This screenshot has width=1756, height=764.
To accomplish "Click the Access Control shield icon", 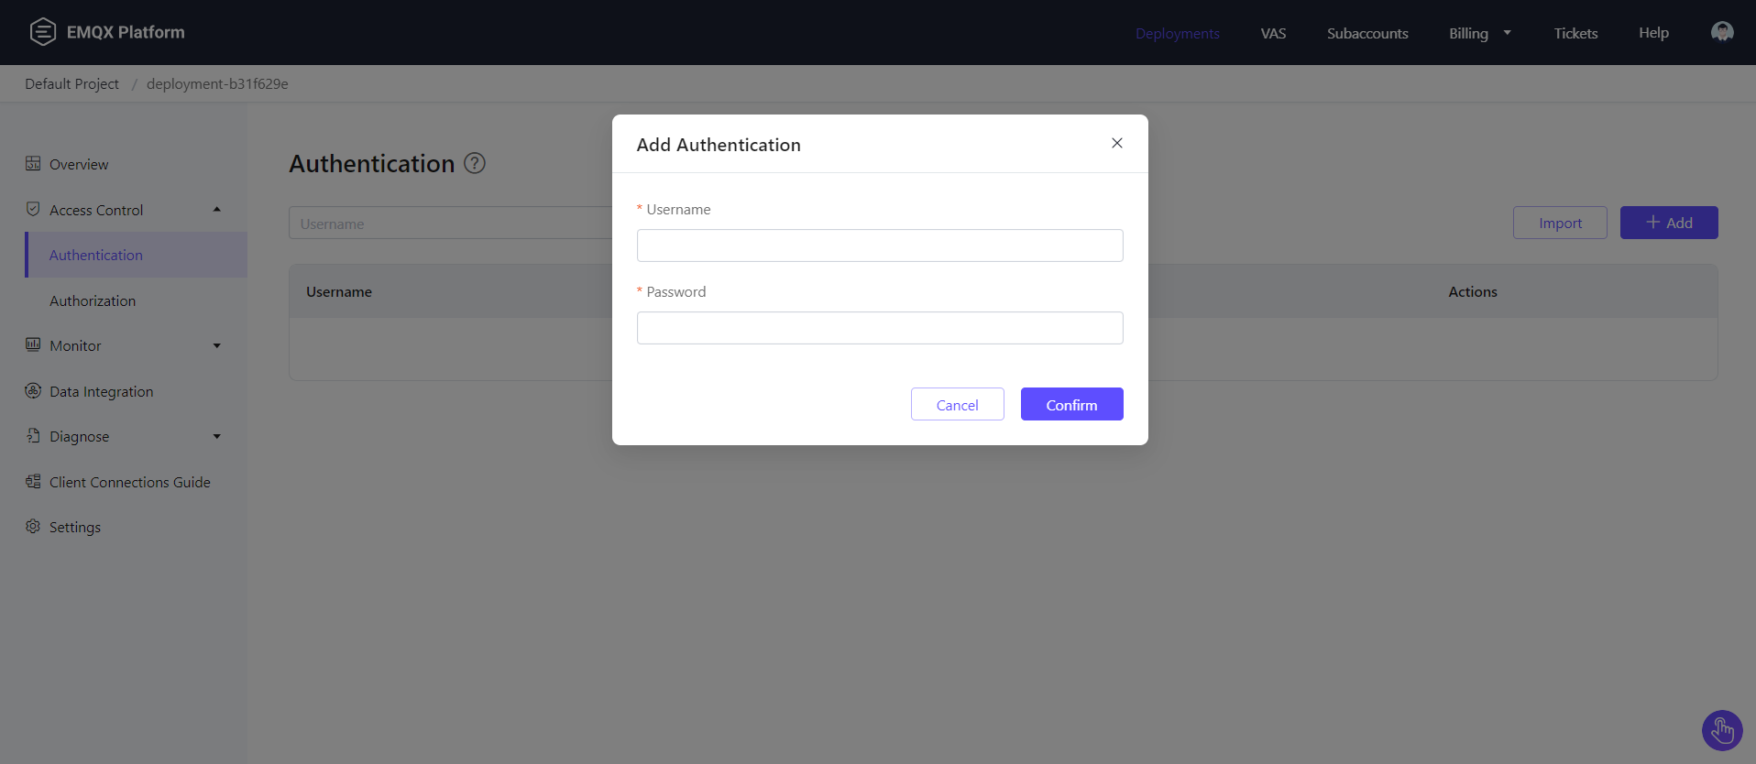I will (x=33, y=209).
